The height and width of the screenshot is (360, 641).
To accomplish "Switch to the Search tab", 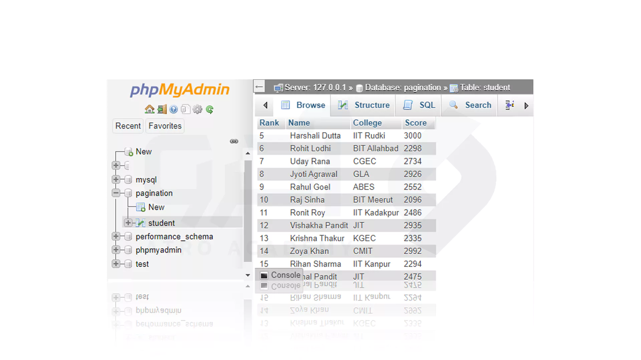I will coord(469,105).
